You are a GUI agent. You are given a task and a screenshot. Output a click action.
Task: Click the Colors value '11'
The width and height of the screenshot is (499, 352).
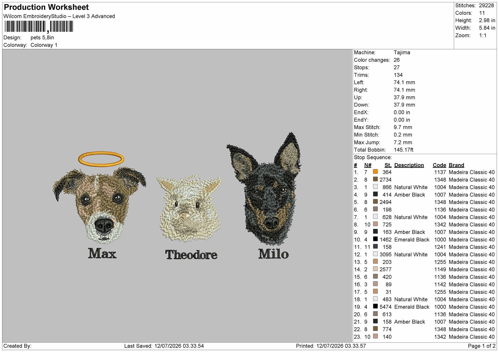pyautogui.click(x=482, y=13)
